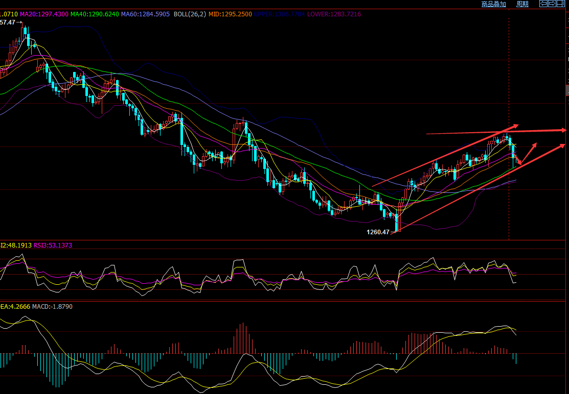Click the gray marker on price axis

(567, 91)
